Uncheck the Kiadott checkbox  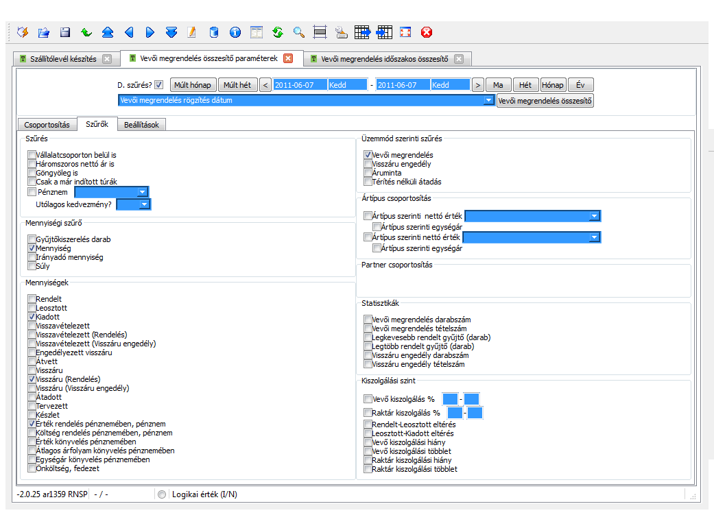[x=32, y=316]
